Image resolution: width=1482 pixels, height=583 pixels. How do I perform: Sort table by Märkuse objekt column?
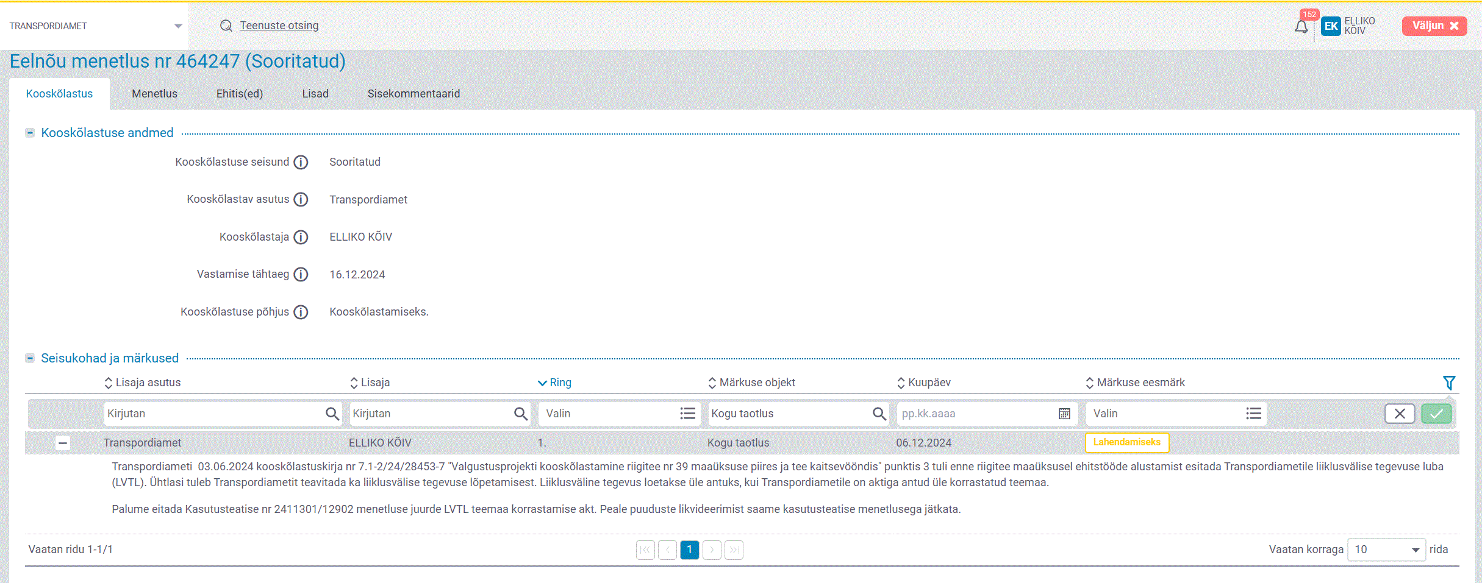click(x=751, y=383)
